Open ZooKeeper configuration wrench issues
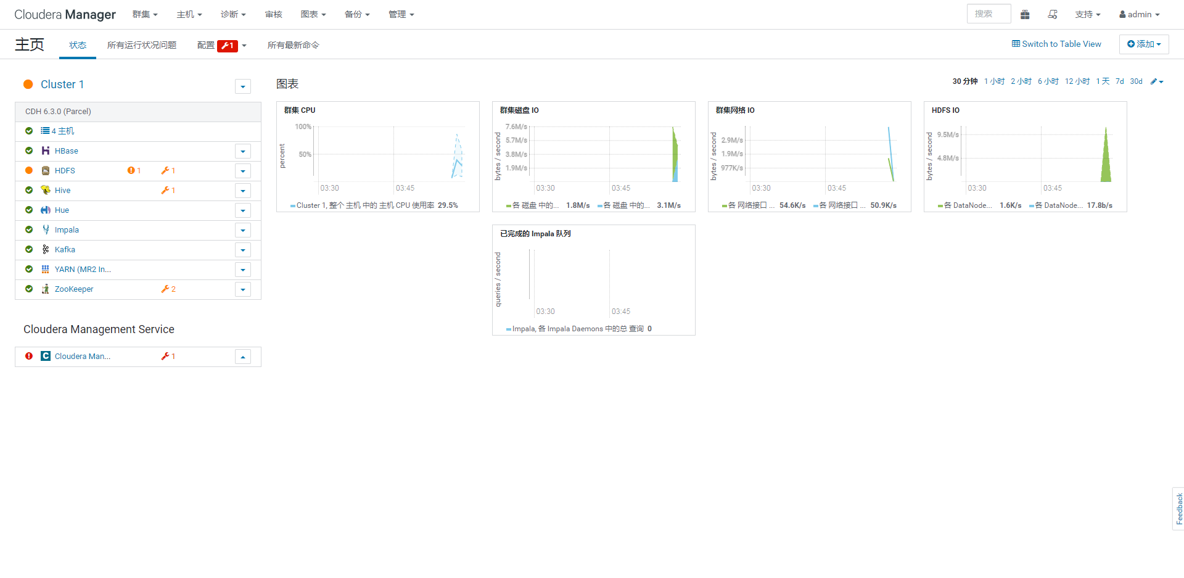This screenshot has width=1184, height=578. point(168,289)
